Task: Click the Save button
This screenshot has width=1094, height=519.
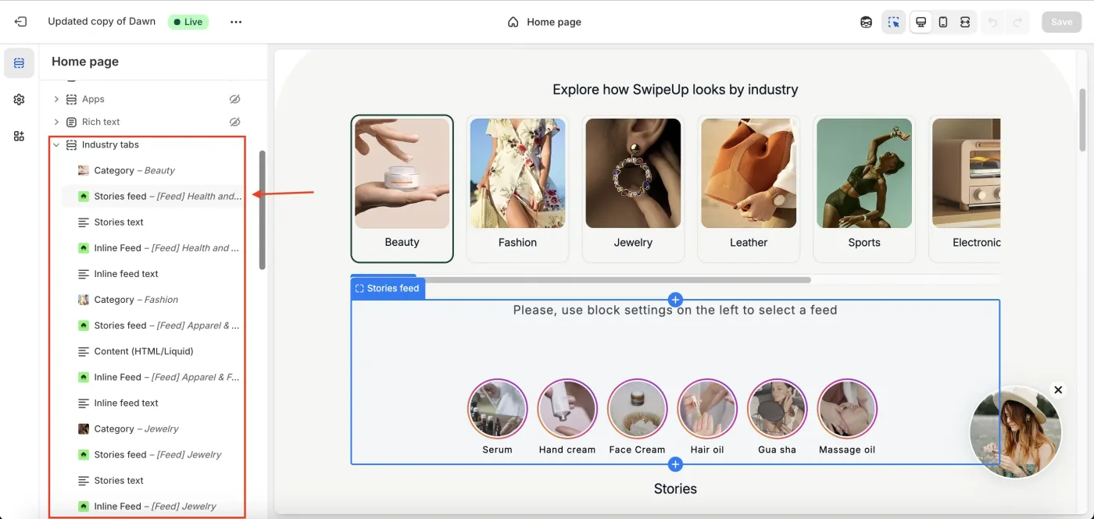Action: tap(1061, 22)
